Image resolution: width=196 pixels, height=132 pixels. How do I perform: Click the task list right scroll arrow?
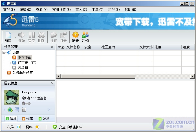click(192, 76)
